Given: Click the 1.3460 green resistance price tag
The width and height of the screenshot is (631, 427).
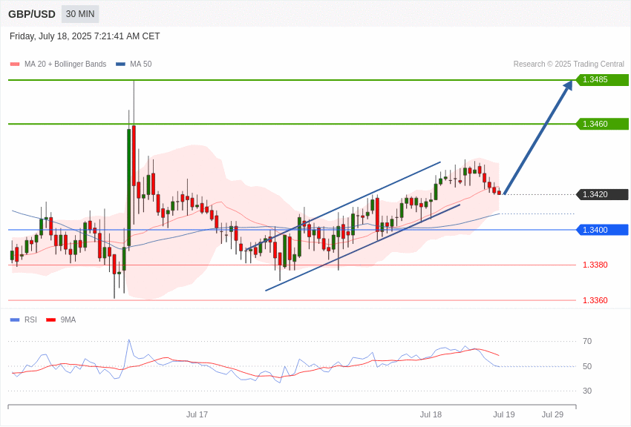Looking at the screenshot, I should 603,124.
